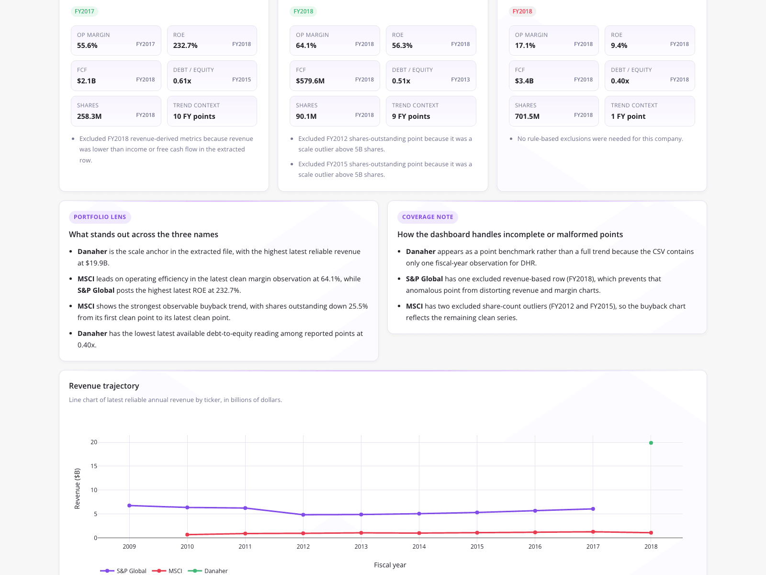Viewport: 766px width, 575px height.
Task: Select the DEBT / EQUITY card showing 0.40x
Action: 650,76
